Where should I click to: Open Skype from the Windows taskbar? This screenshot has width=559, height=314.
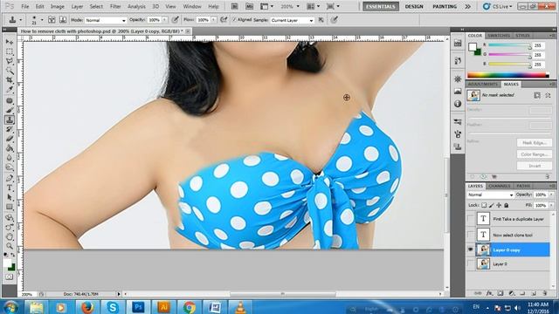click(113, 307)
